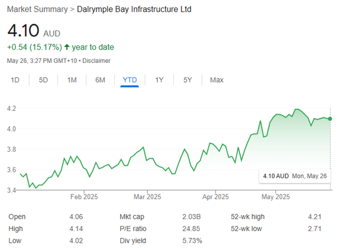View the 1Y price history
Screen dimensions: 338x249
[x=160, y=80]
